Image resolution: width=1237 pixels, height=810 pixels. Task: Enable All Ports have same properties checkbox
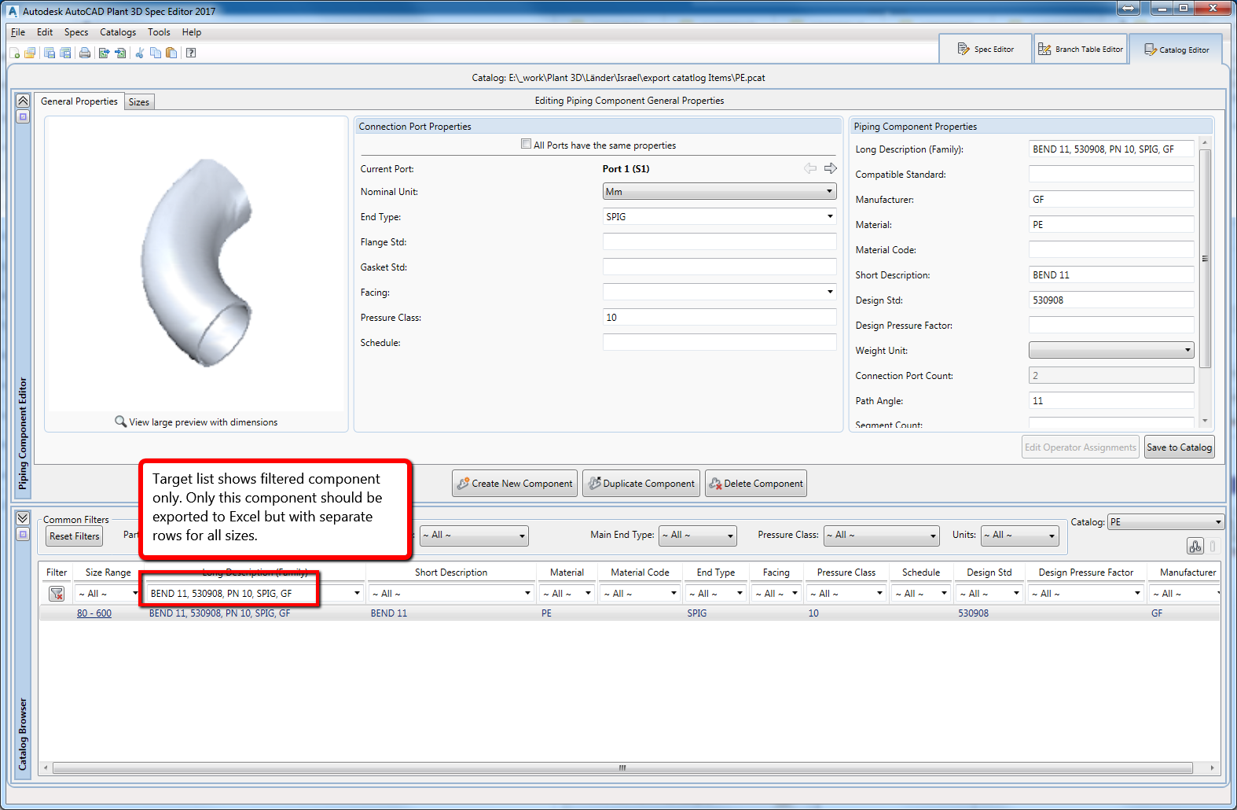point(526,144)
